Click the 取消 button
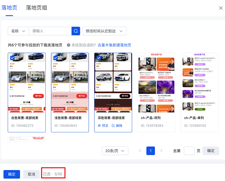This screenshot has width=225, height=181. point(31,174)
